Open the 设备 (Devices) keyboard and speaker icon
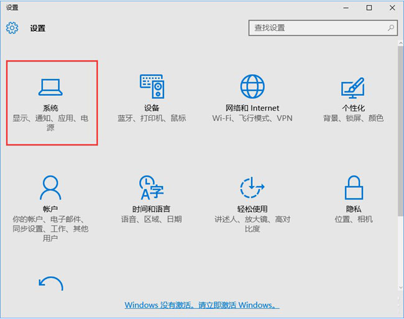Image resolution: width=404 pixels, height=319 pixels. [152, 86]
